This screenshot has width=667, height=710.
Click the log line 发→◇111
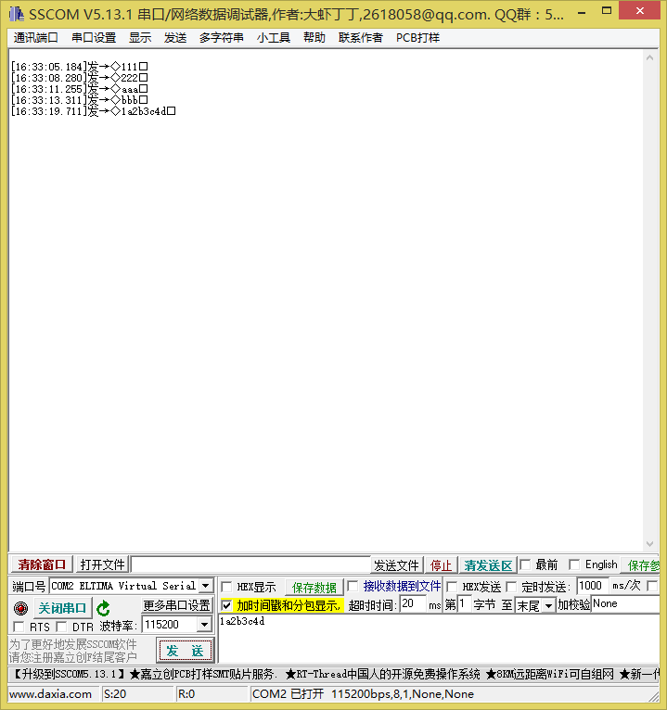coord(79,67)
